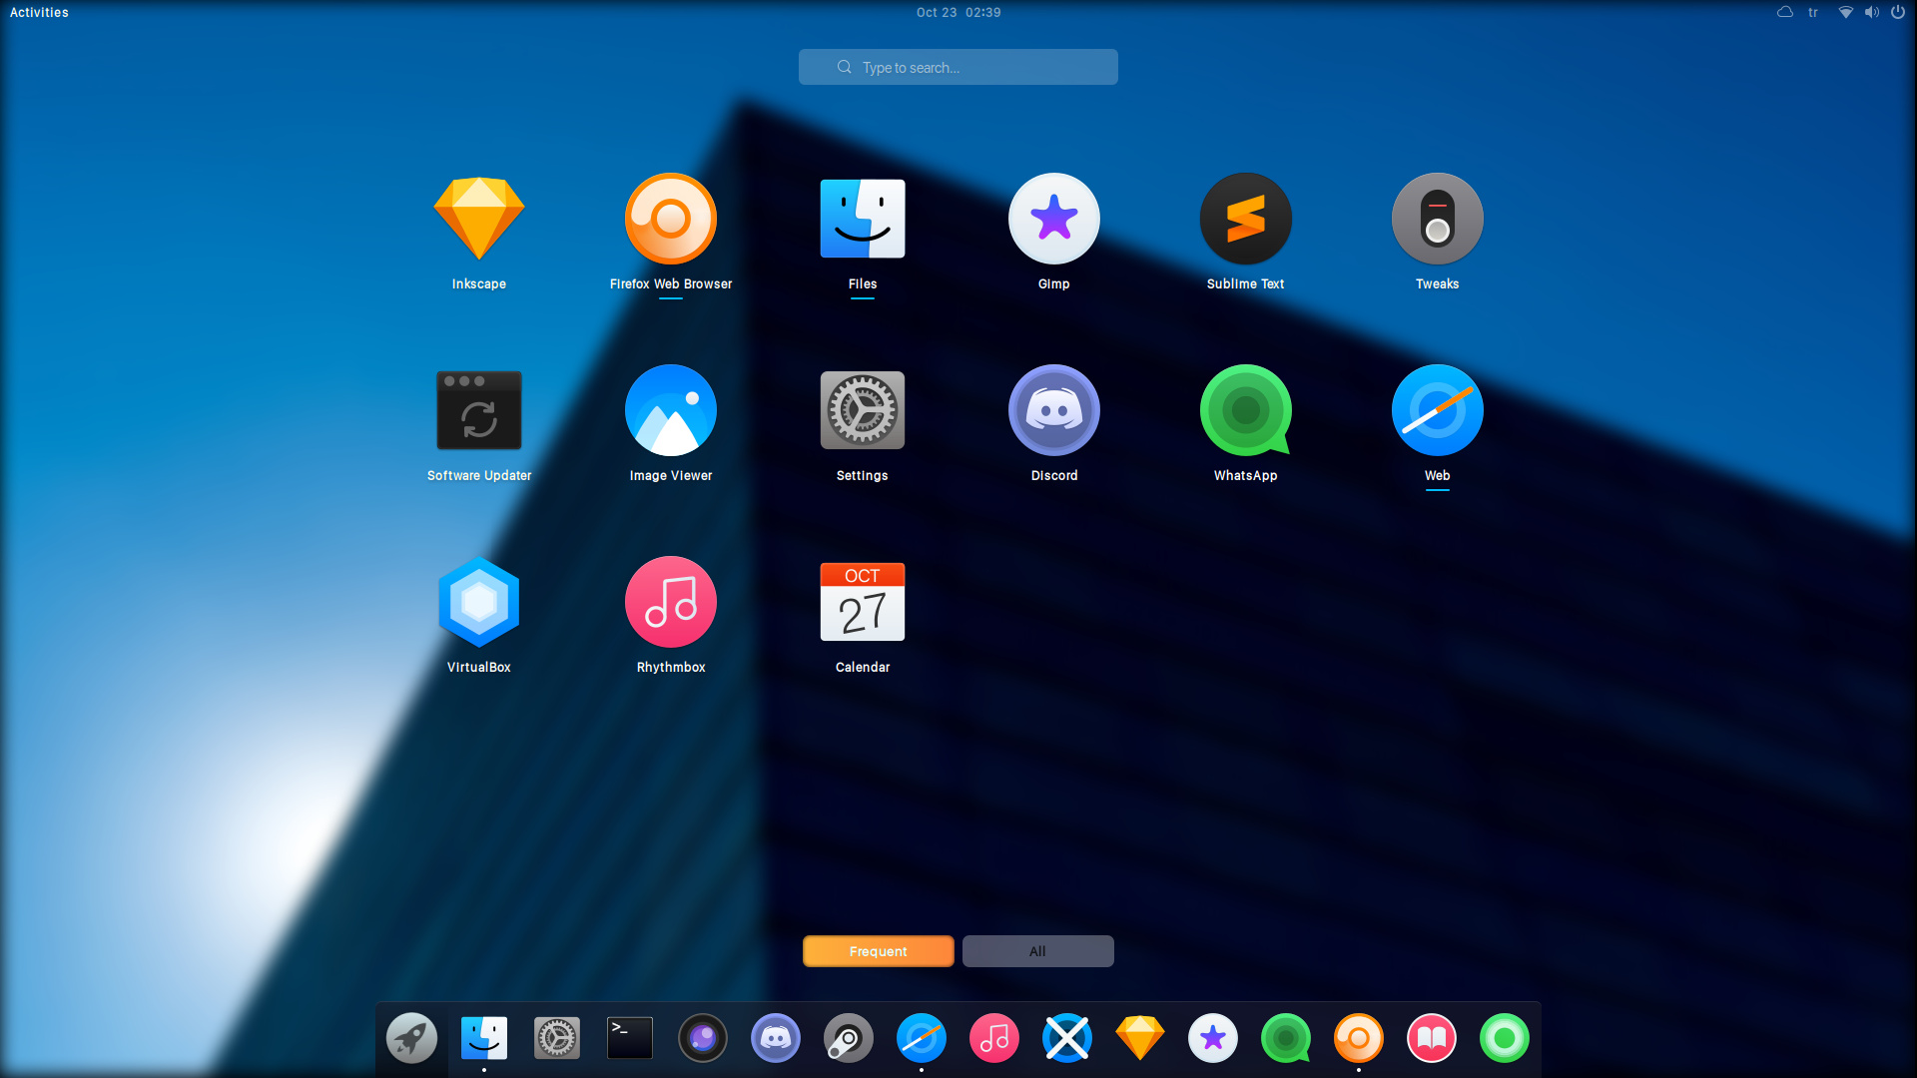Open the red book icon in dock
Image resolution: width=1917 pixels, height=1078 pixels.
tap(1432, 1038)
